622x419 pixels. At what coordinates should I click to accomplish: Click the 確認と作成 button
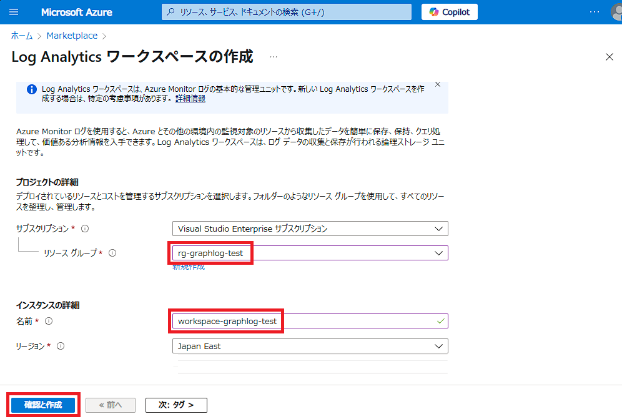click(43, 405)
